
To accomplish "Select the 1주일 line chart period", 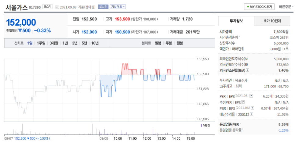I will [x=41, y=43].
